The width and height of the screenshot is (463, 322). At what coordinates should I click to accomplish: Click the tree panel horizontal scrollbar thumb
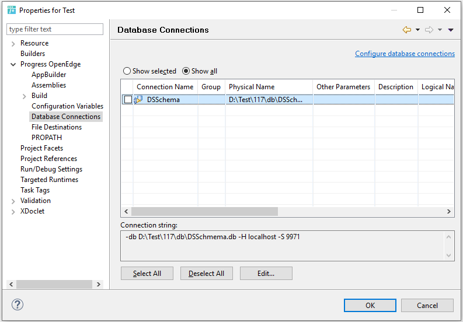point(54,284)
